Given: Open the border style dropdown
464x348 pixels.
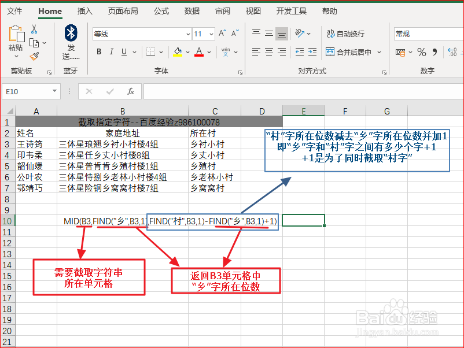Looking at the screenshot, I should (161, 52).
